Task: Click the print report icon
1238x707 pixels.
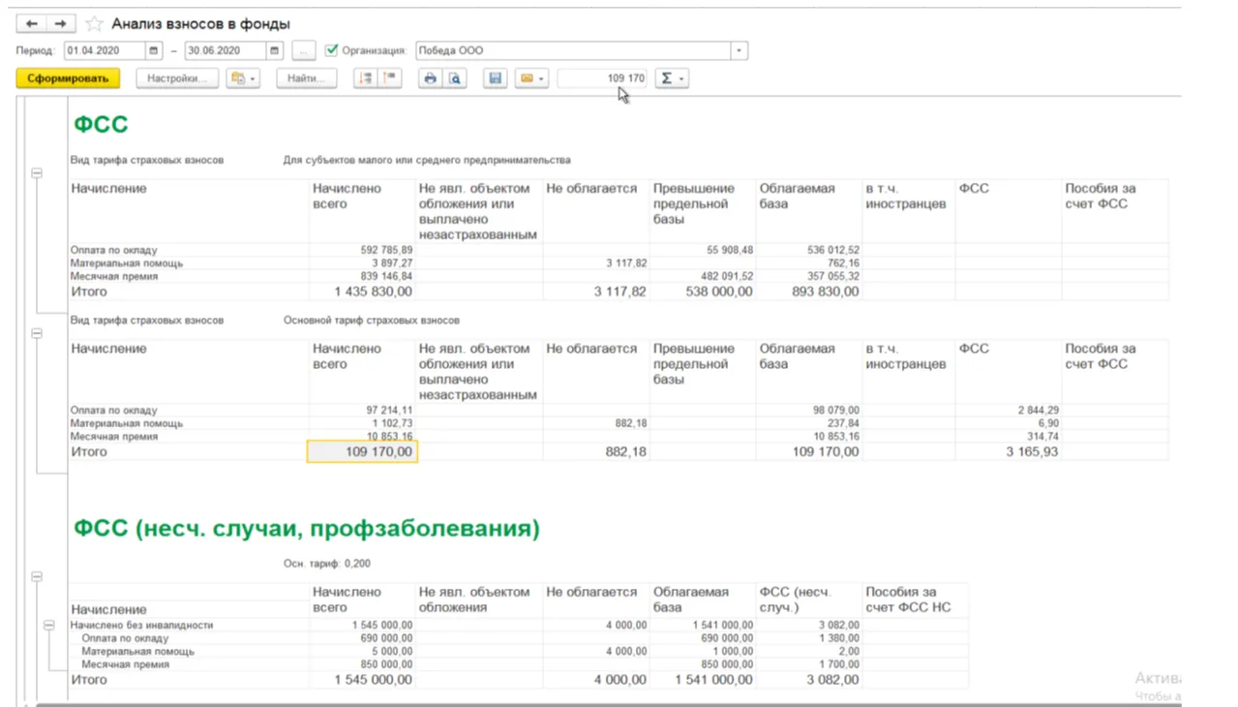Action: pos(431,78)
